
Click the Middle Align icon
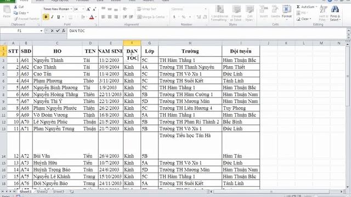(110, 9)
